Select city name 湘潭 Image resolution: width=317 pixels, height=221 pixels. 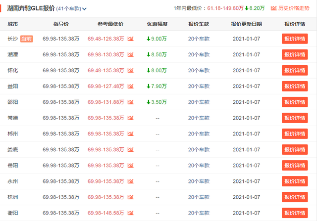13,54
